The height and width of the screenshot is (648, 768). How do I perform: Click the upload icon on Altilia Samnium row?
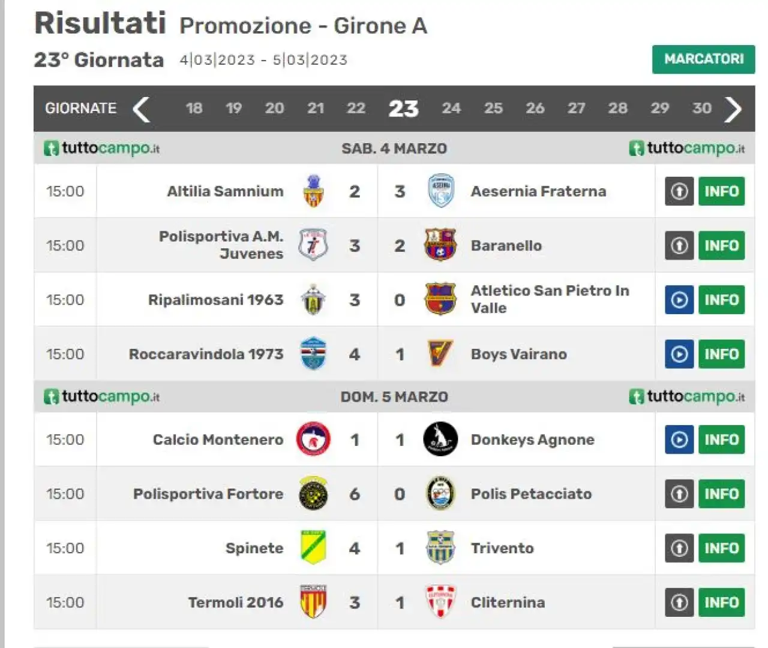[679, 191]
